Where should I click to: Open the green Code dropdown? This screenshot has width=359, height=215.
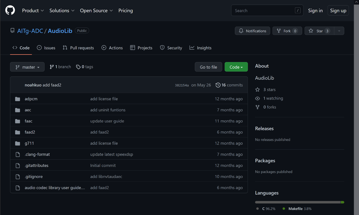pyautogui.click(x=236, y=67)
